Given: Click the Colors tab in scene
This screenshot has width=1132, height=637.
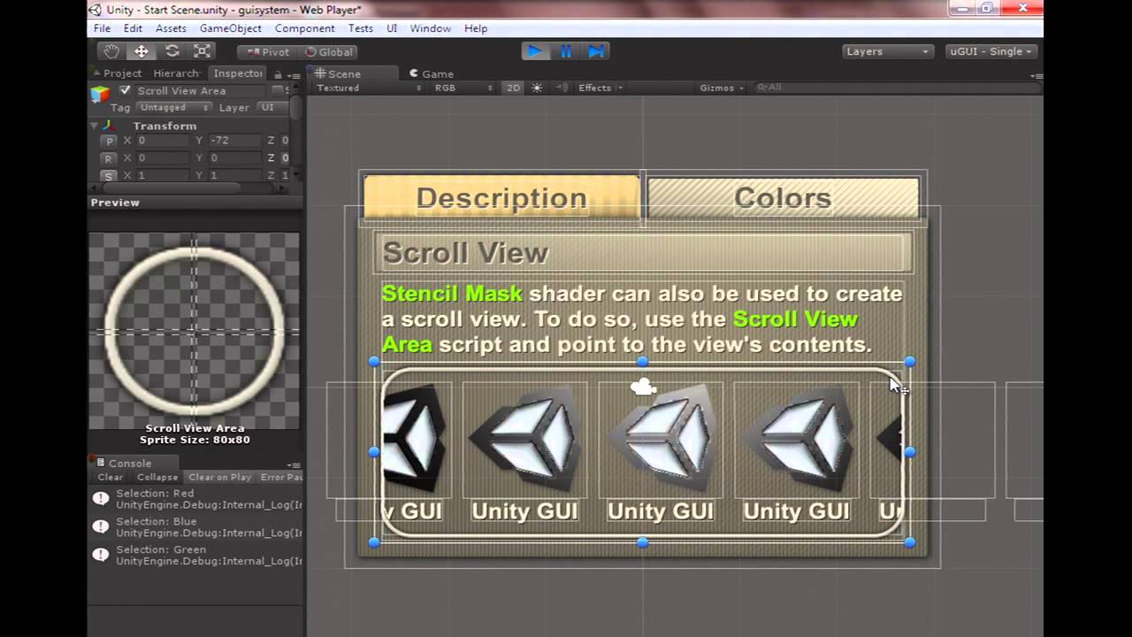Looking at the screenshot, I should tap(783, 197).
